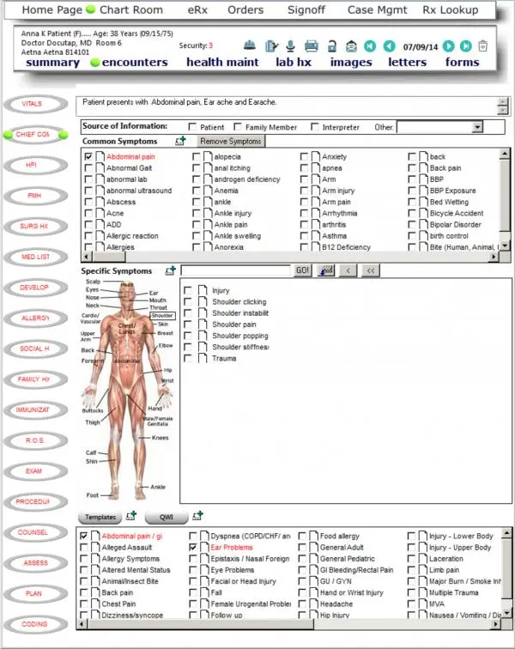Open the MED LIST section button
Screen dimensions: 515x649
tap(35, 257)
